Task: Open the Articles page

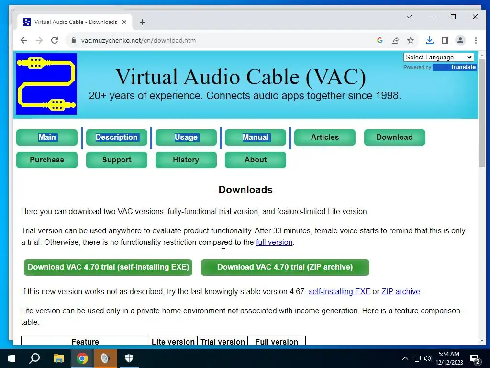Action: pyautogui.click(x=325, y=138)
